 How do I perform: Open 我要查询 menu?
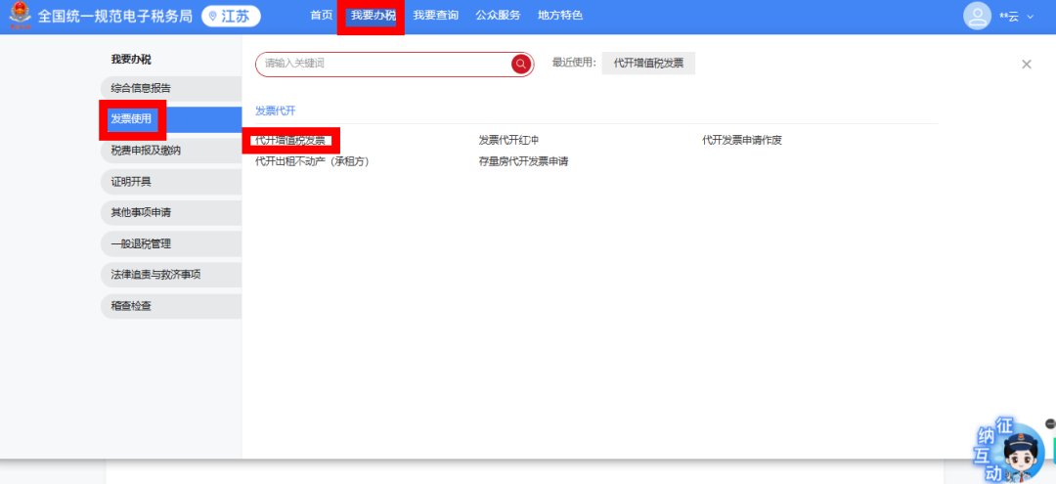click(435, 16)
